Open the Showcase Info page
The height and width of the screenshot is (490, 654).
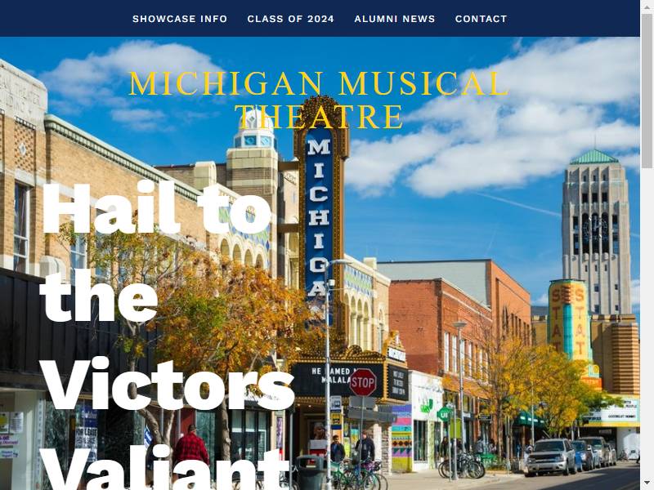[x=180, y=19]
